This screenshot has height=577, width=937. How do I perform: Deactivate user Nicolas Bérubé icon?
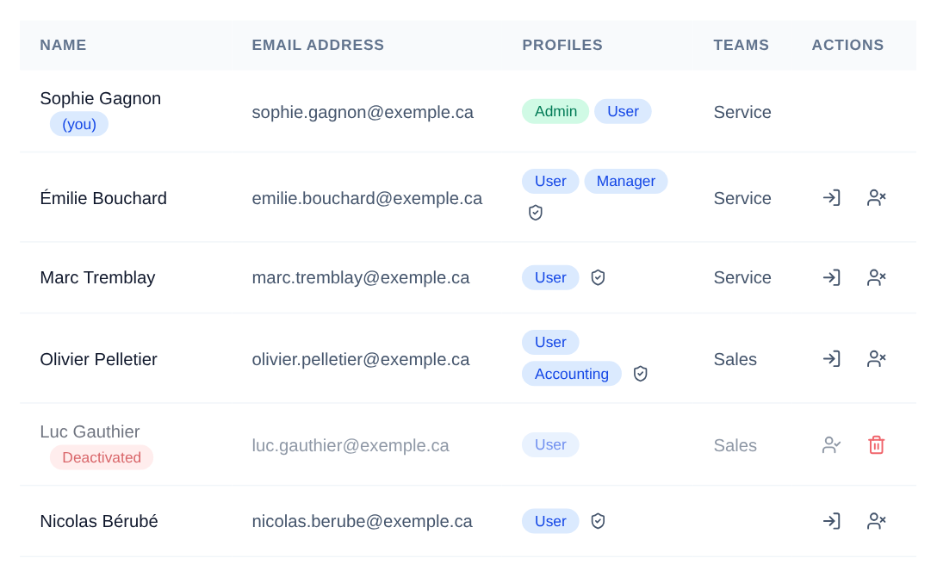[876, 521]
